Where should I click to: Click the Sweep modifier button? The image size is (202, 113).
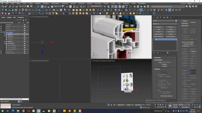(171, 30)
